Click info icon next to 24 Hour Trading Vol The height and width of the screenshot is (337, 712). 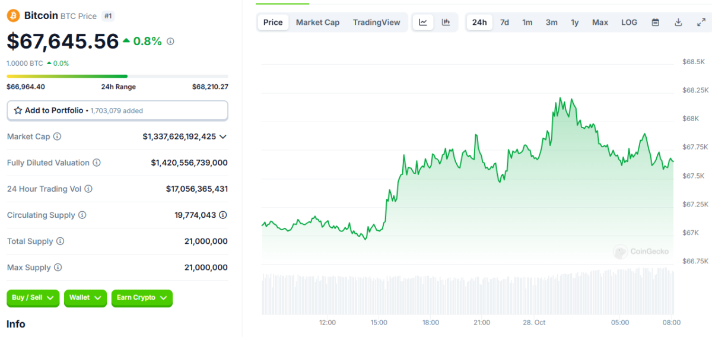click(88, 189)
